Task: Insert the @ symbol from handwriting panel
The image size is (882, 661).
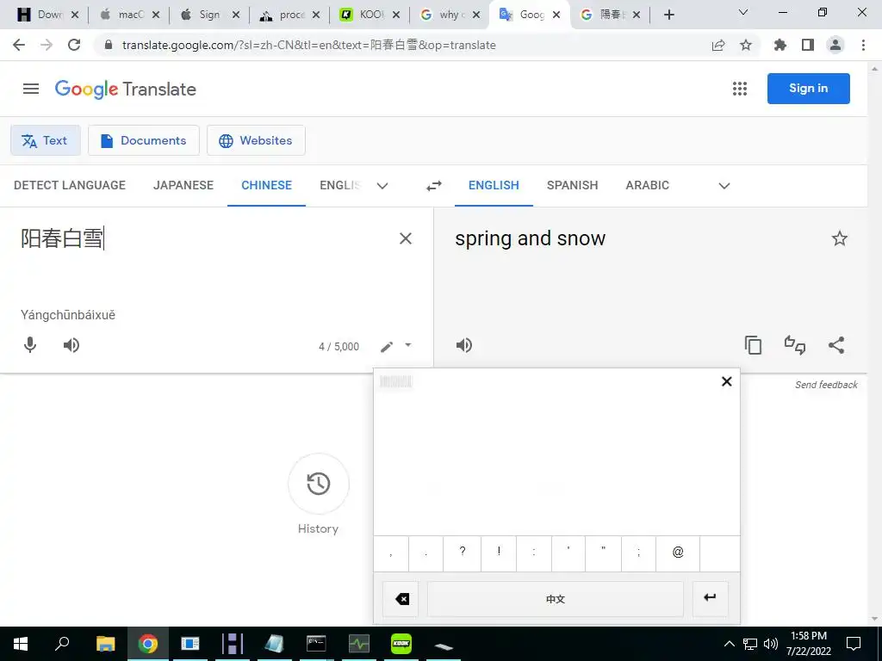Action: coord(678,552)
